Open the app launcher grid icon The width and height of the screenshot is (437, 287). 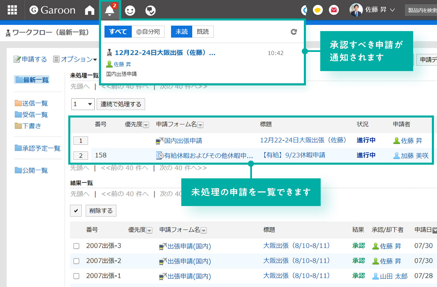12,10
